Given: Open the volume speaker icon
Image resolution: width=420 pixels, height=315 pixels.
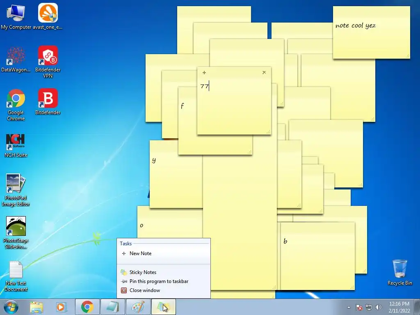Looking at the screenshot, I should pyautogui.click(x=379, y=307).
